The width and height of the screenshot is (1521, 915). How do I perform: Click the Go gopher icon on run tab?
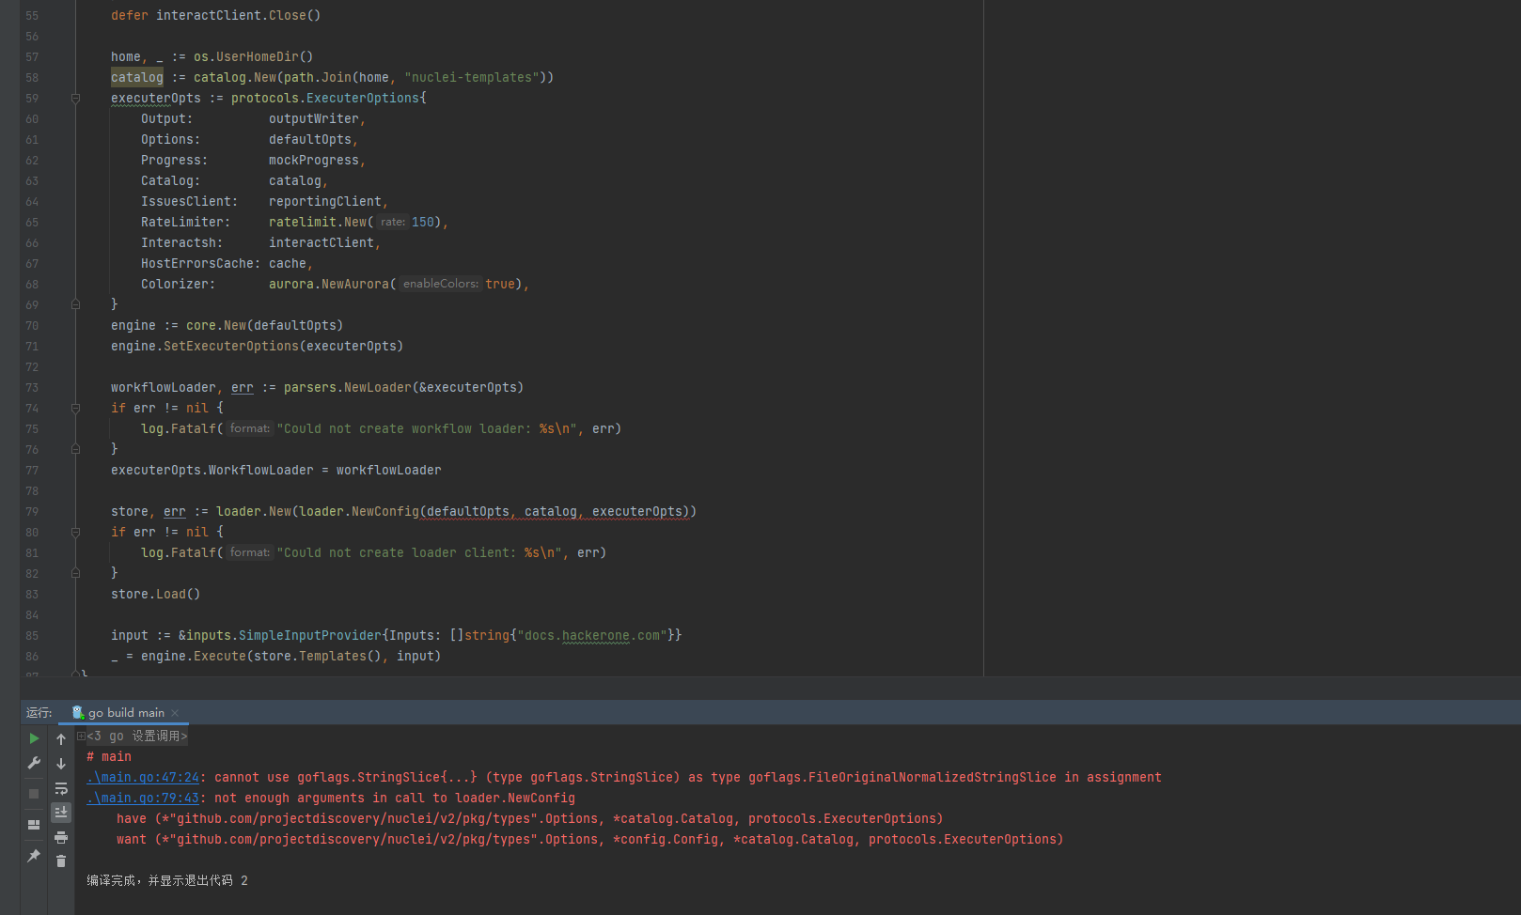(x=79, y=712)
